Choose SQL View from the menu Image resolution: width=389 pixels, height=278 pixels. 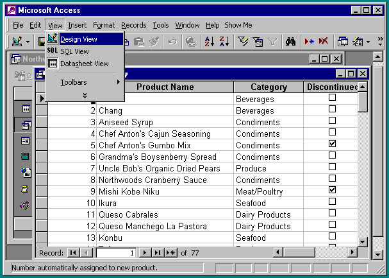pyautogui.click(x=85, y=51)
